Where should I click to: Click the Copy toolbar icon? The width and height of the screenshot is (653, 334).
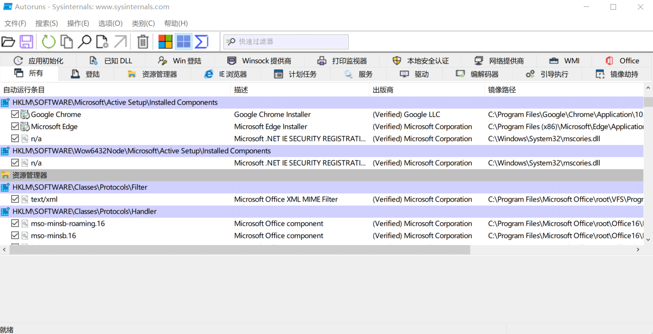tap(67, 42)
